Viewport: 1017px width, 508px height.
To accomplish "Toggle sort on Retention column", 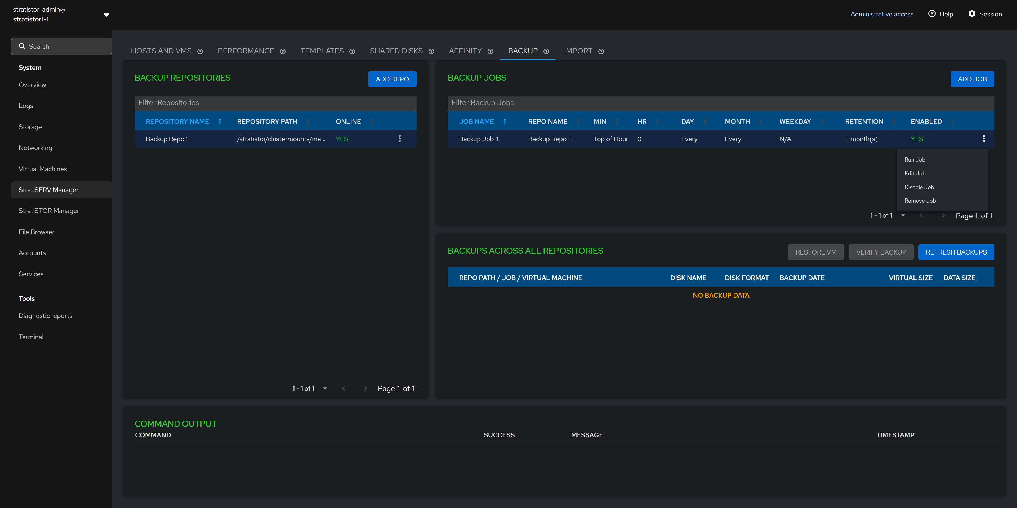I will click(x=894, y=121).
